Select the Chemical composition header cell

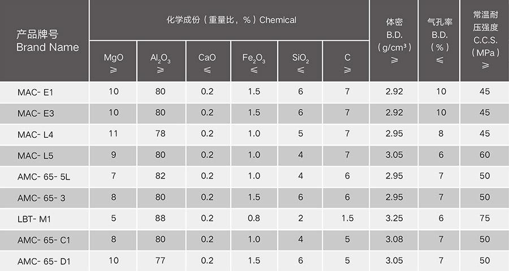pos(230,20)
